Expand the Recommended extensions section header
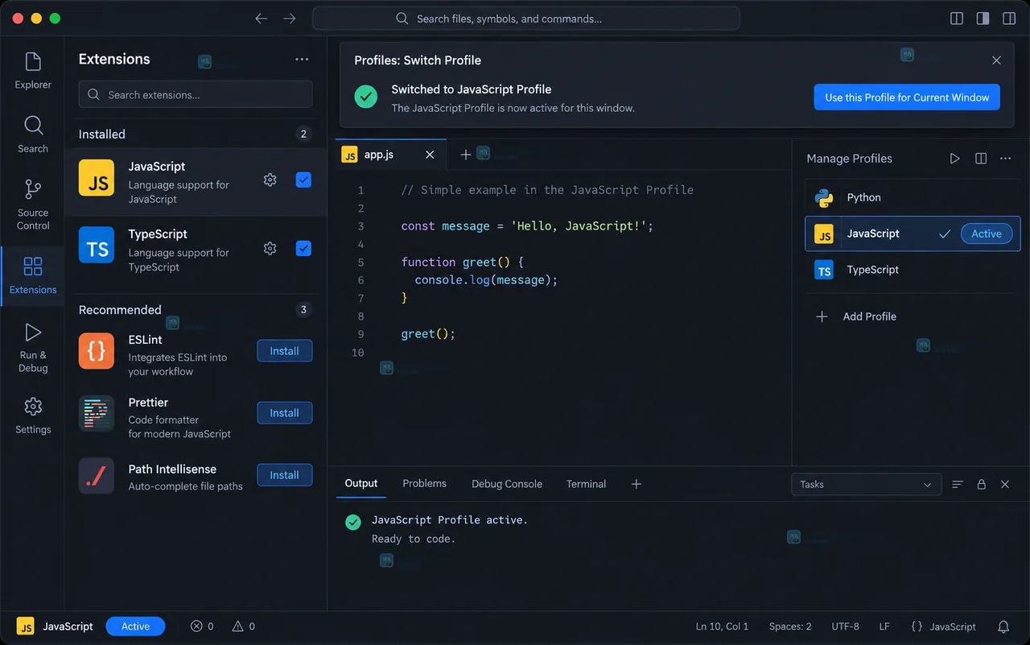Image resolution: width=1030 pixels, height=645 pixels. coord(196,310)
